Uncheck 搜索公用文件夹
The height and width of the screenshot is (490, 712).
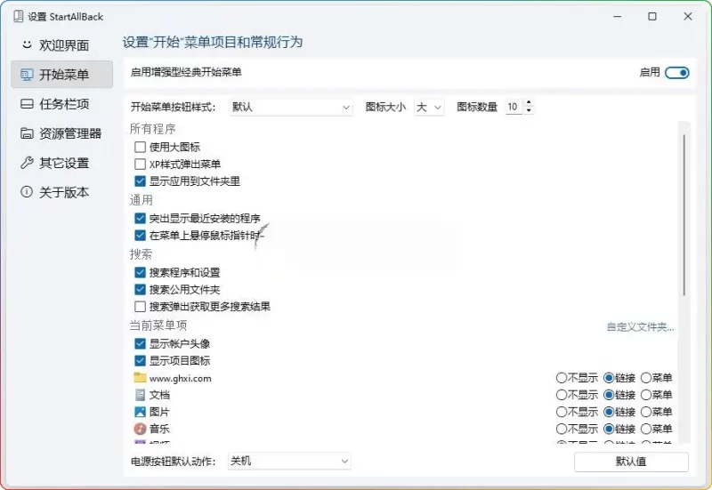(x=140, y=289)
